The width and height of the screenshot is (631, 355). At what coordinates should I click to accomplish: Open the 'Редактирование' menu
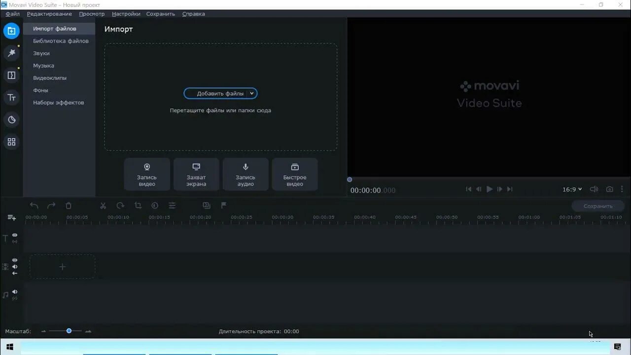pyautogui.click(x=49, y=14)
